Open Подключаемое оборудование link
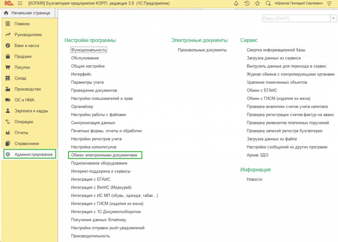This screenshot has height=242, width=338. [x=99, y=163]
